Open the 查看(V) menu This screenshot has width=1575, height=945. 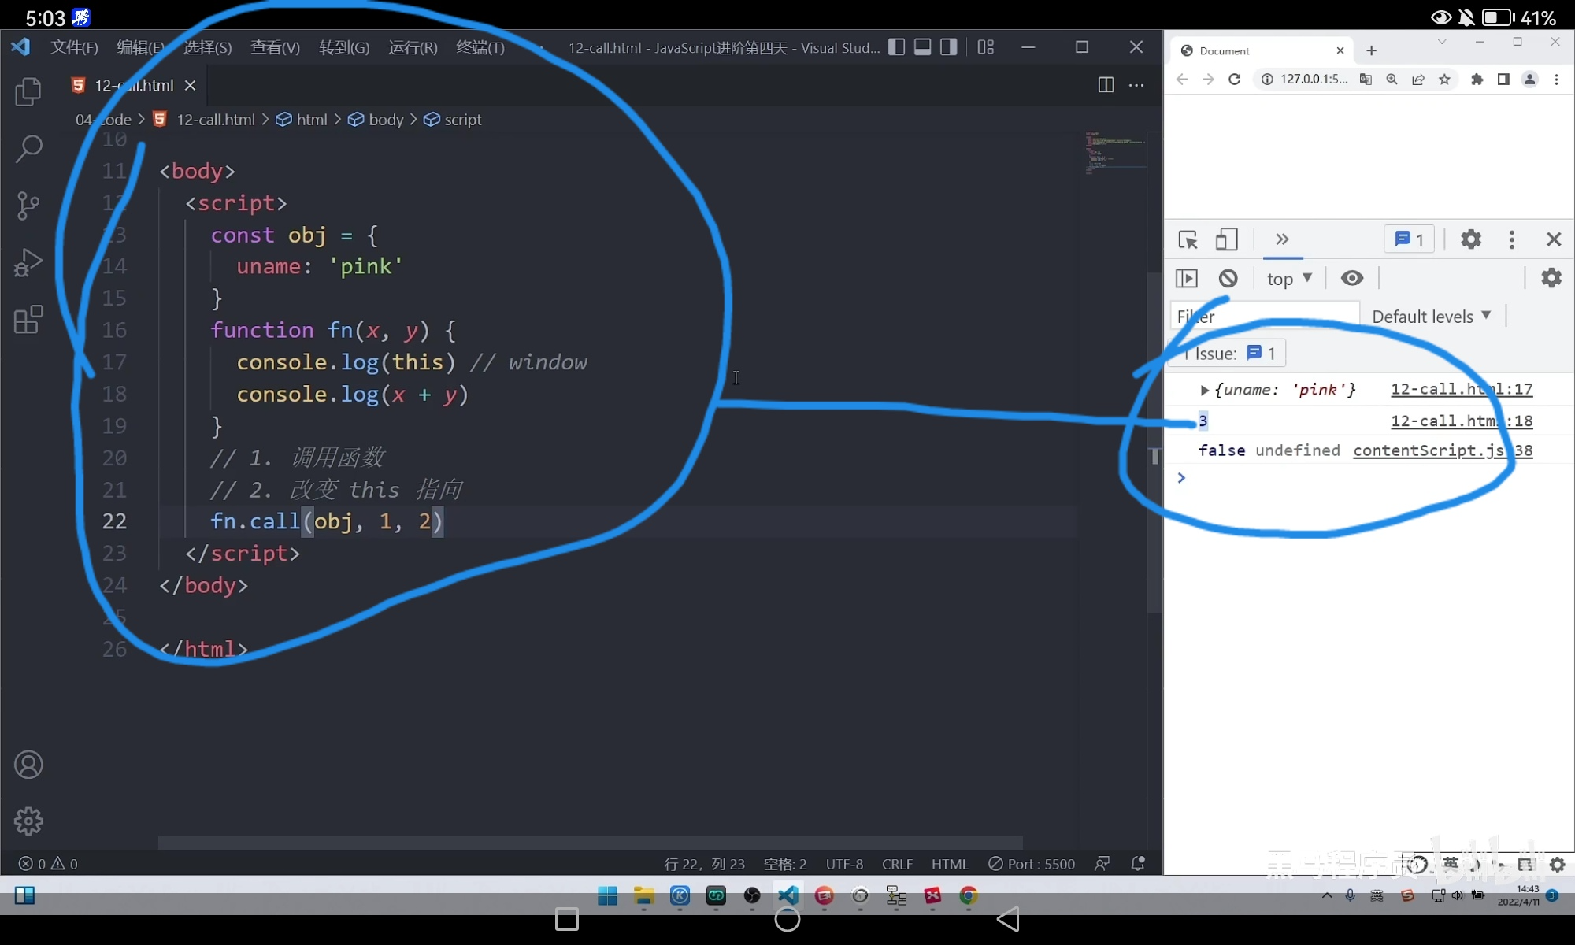275,47
